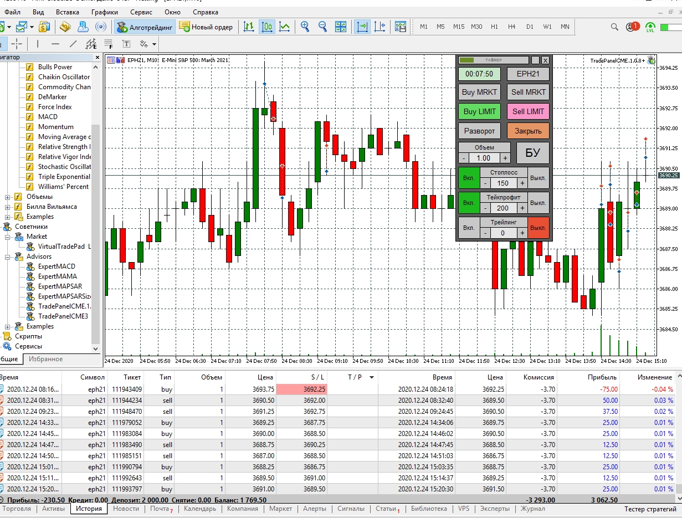Select the M15 timeframe
The height and width of the screenshot is (518, 682).
[459, 27]
